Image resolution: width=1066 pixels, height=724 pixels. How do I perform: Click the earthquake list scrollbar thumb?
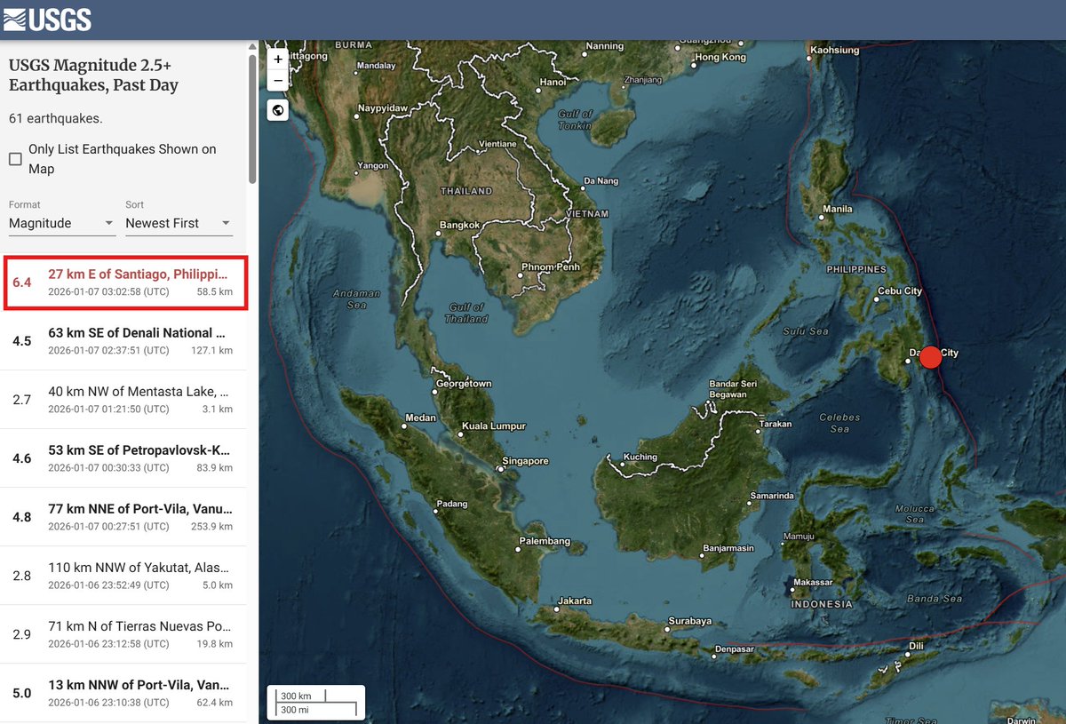tap(252, 118)
